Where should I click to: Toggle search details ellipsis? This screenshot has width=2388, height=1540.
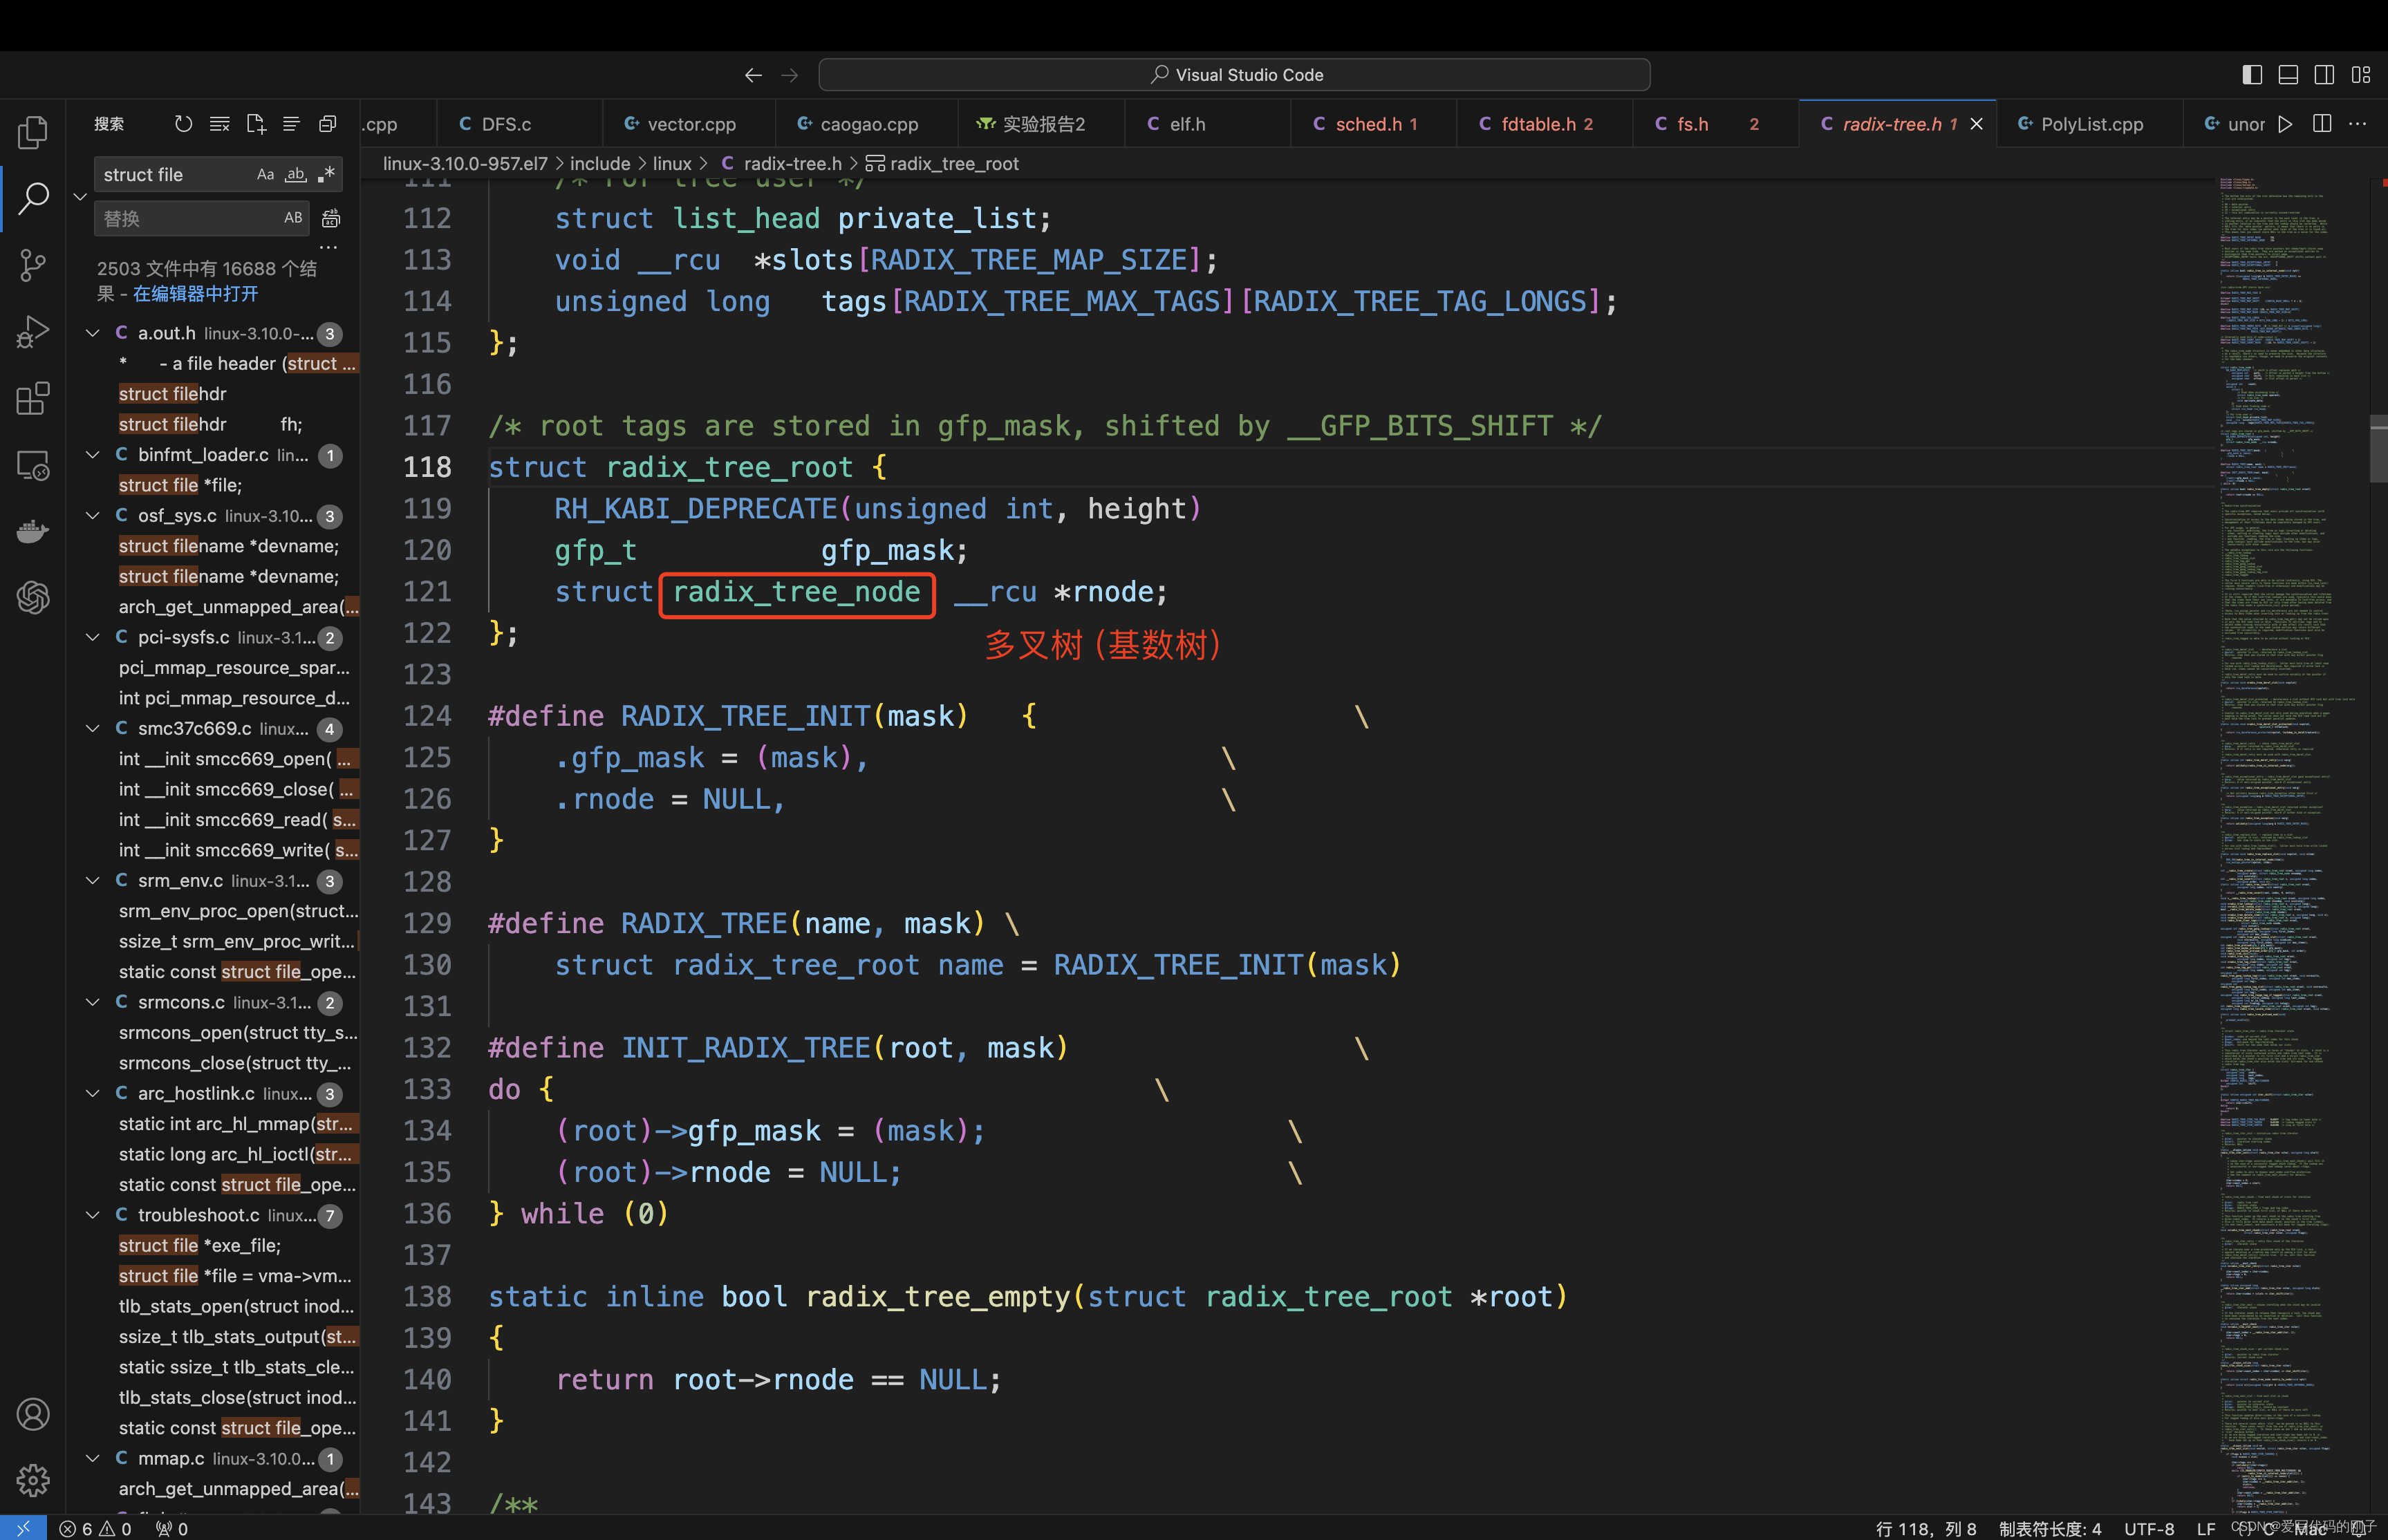pyautogui.click(x=328, y=246)
